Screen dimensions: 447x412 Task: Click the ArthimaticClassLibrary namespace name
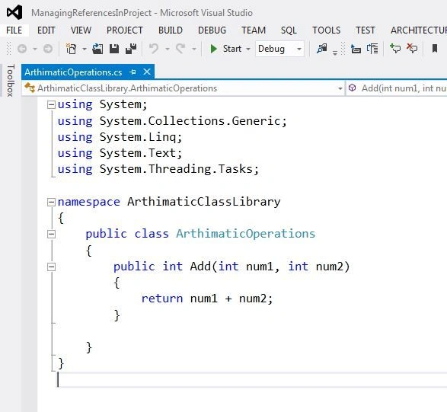(204, 202)
